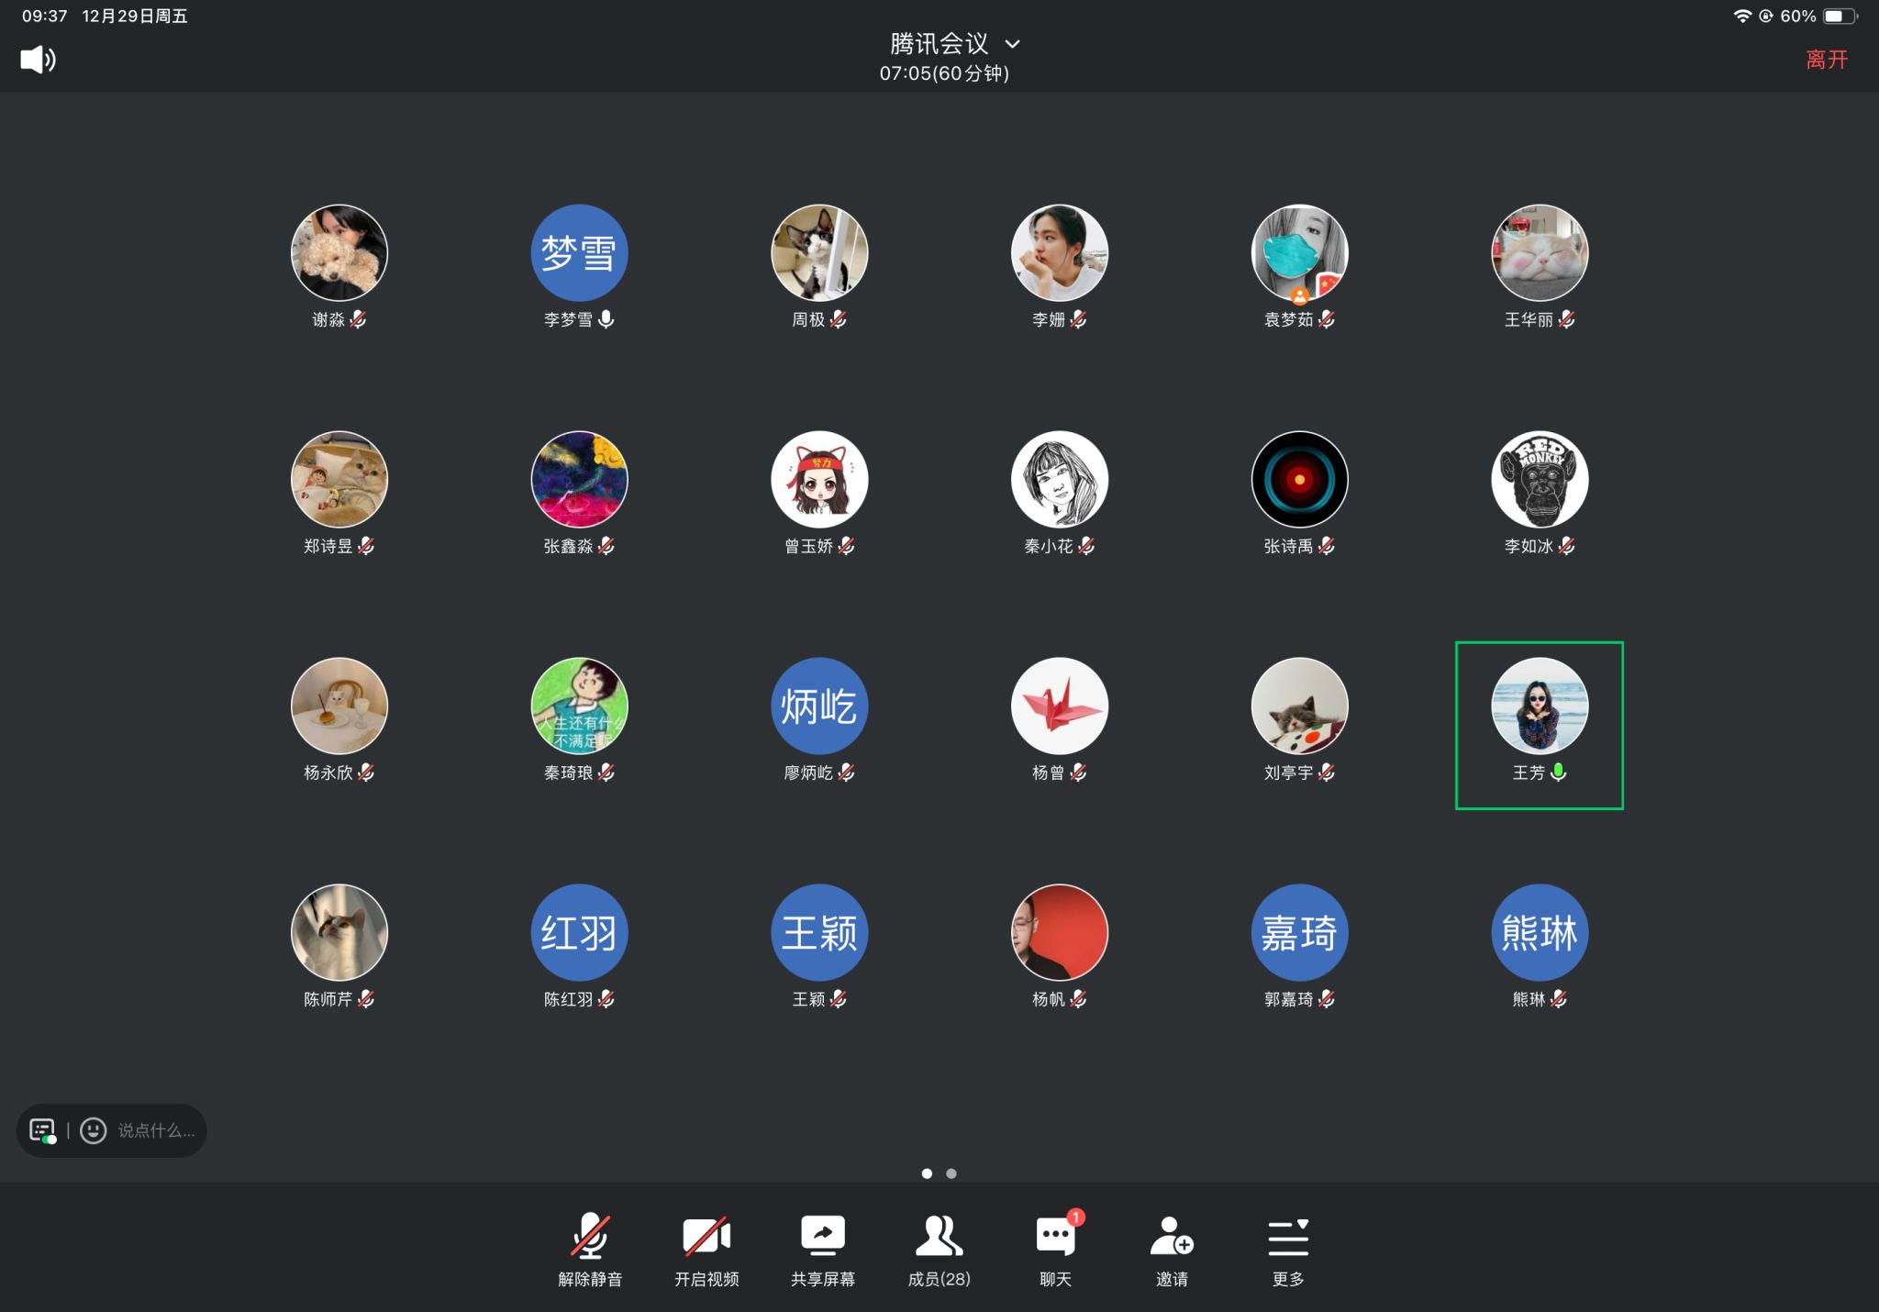Click the emoji reaction smiley icon
This screenshot has height=1312, width=1879.
94,1130
